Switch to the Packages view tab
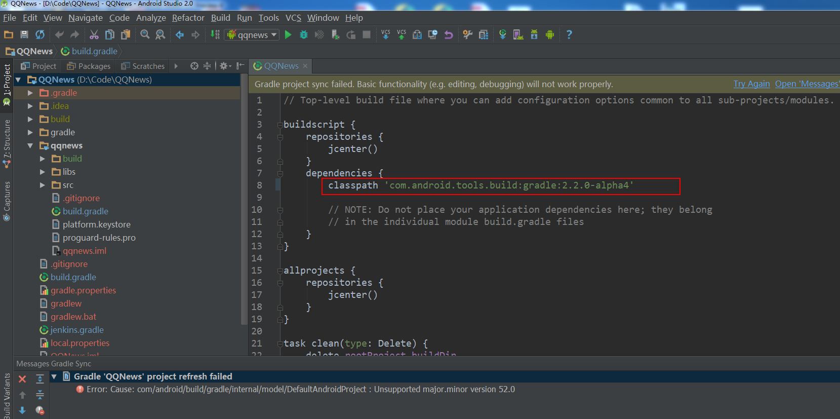 [x=89, y=66]
